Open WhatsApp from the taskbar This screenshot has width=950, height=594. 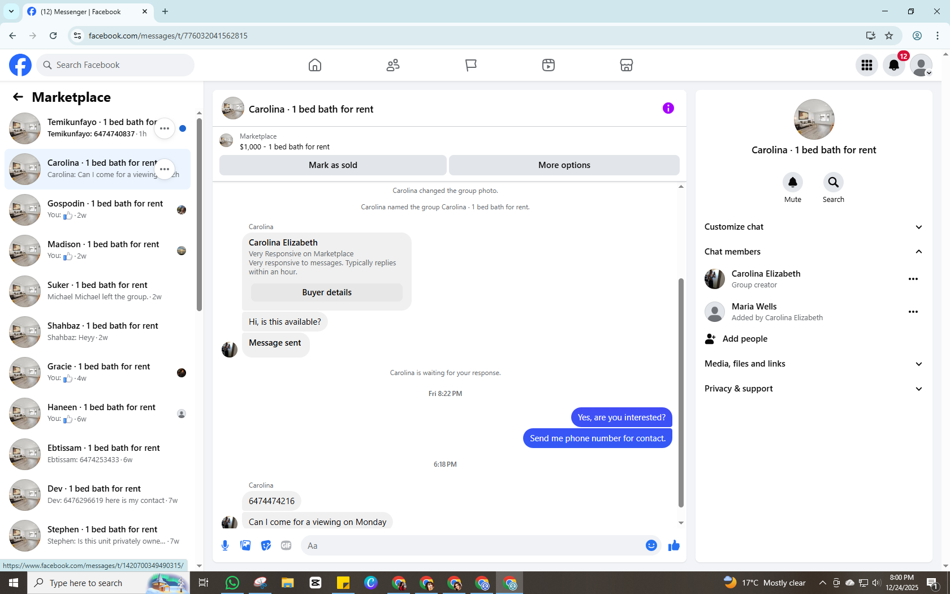232,583
